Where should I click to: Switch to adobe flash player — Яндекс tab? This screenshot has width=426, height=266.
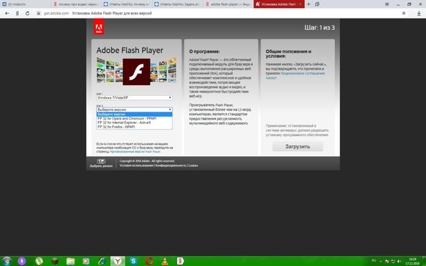[x=228, y=4]
